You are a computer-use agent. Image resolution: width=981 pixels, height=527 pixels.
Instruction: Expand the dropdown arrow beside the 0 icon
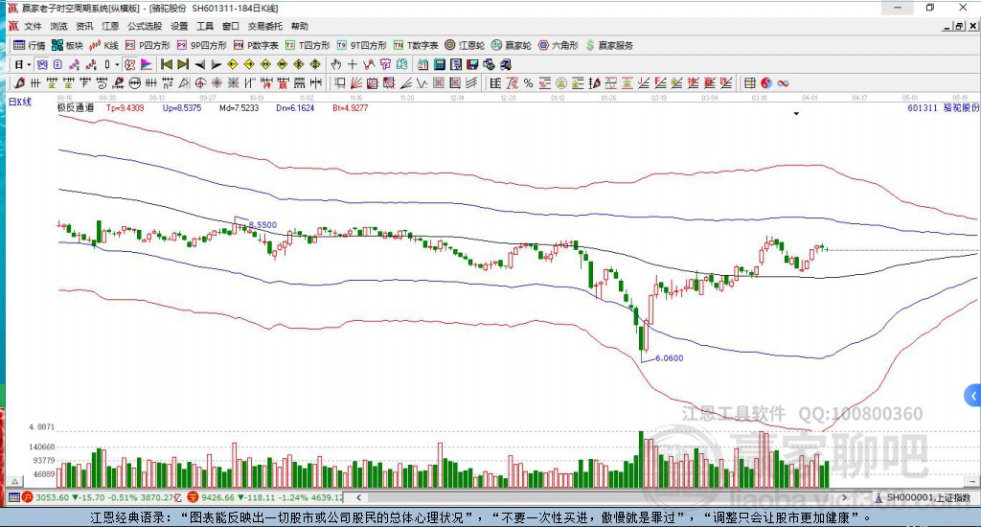(117, 64)
